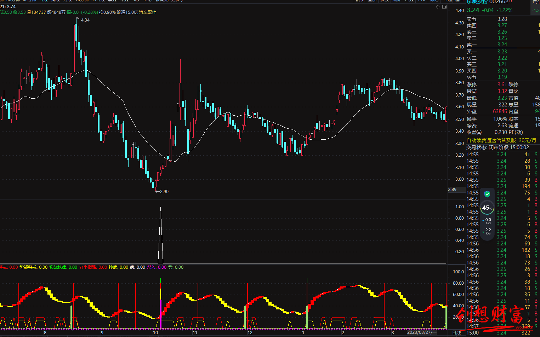
Task: Click the green shield icon on floating widget
Action: (487, 194)
